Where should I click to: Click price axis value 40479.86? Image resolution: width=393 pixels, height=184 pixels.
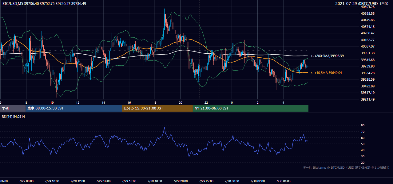368,20
